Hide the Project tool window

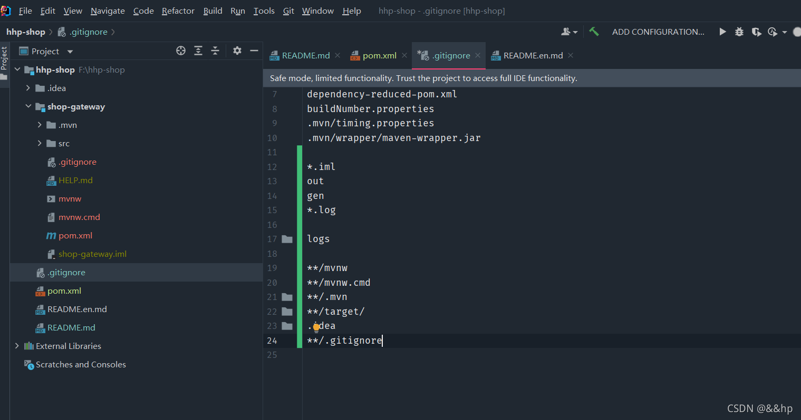pos(254,51)
